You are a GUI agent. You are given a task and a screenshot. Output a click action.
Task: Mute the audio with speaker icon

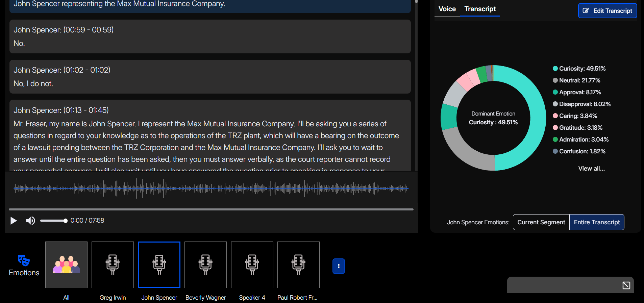point(30,221)
